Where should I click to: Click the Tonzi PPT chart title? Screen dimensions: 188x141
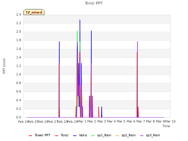coord(94,3)
